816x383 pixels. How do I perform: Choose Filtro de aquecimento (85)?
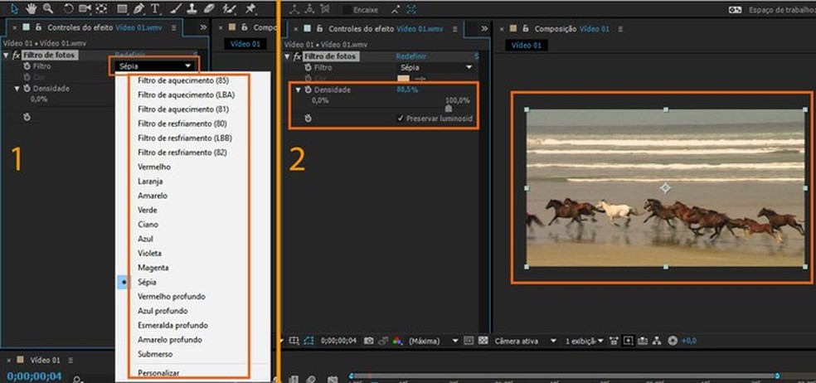pos(183,80)
